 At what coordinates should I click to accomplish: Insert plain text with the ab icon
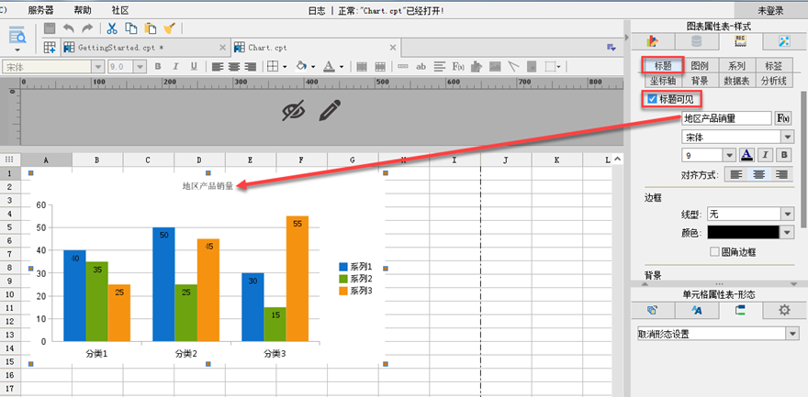coord(421,66)
